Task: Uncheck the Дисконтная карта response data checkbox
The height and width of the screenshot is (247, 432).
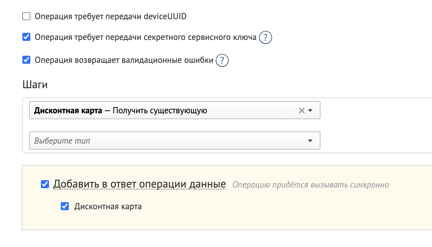Action: tap(65, 206)
